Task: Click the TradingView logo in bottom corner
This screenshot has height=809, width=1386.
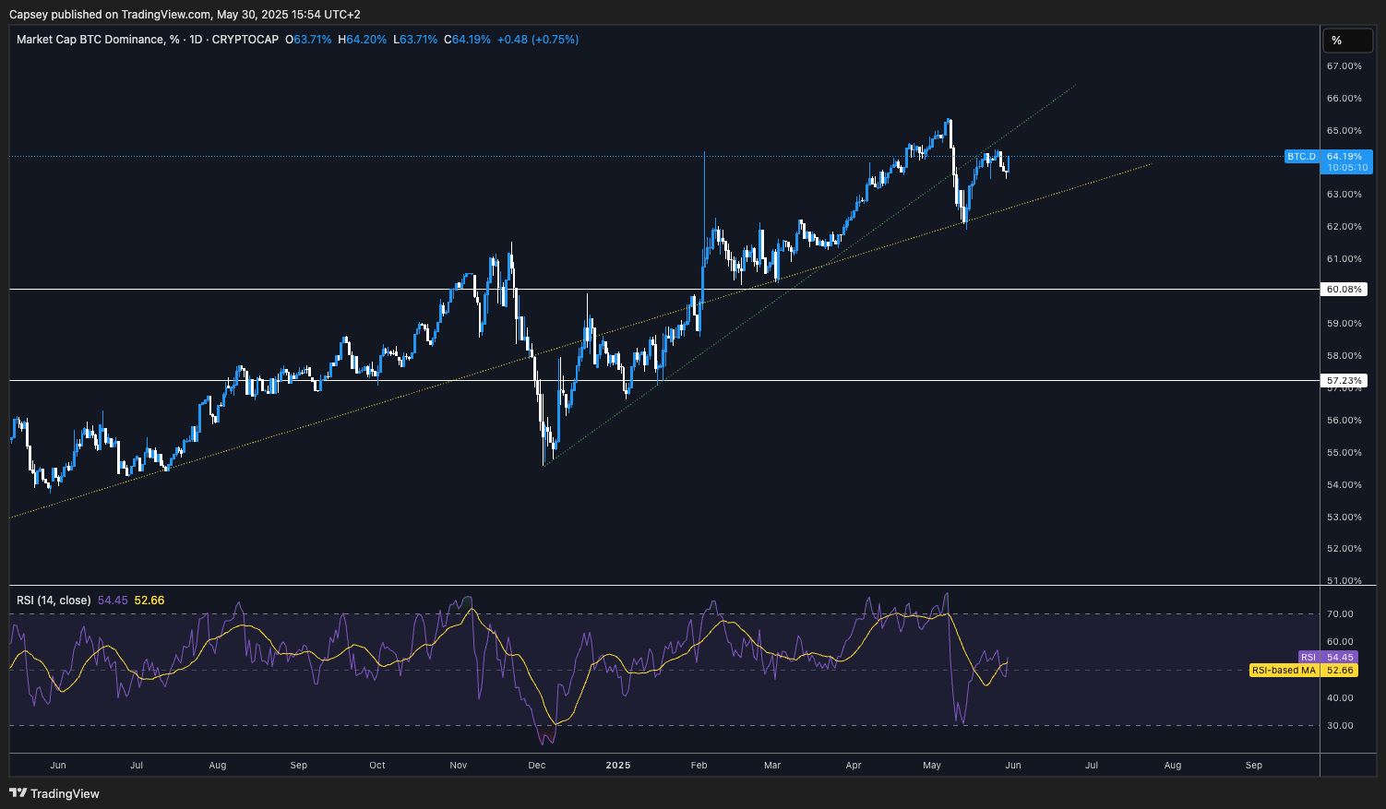Action: coord(54,793)
